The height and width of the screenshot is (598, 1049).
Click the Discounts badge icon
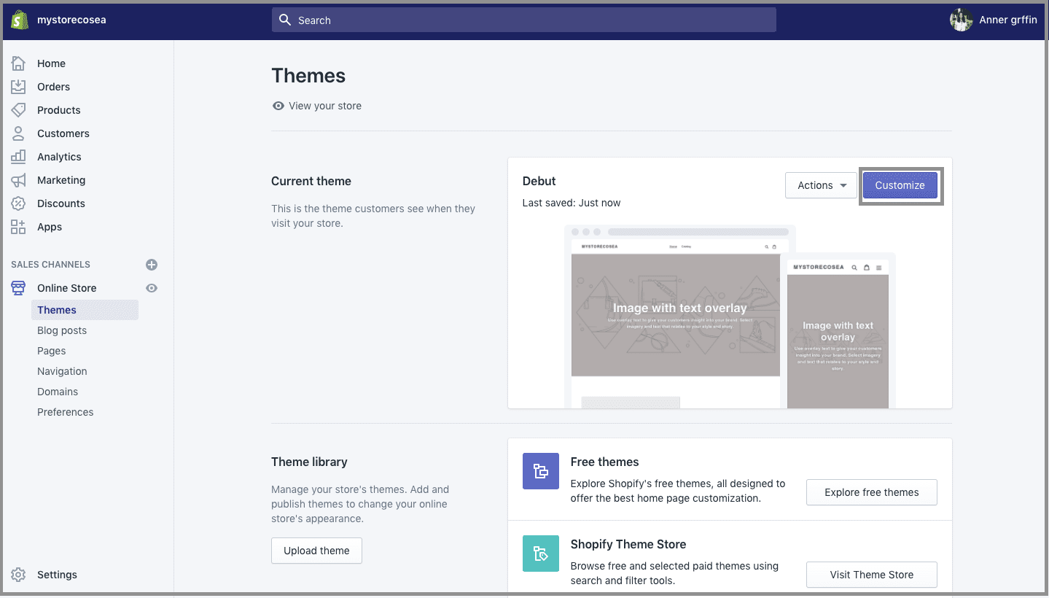pos(18,203)
